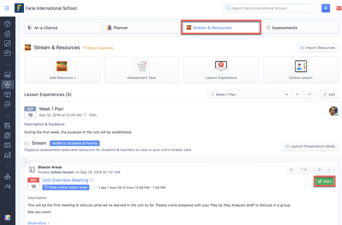
Task: Click the Faria International School logo
Action: 19,8
